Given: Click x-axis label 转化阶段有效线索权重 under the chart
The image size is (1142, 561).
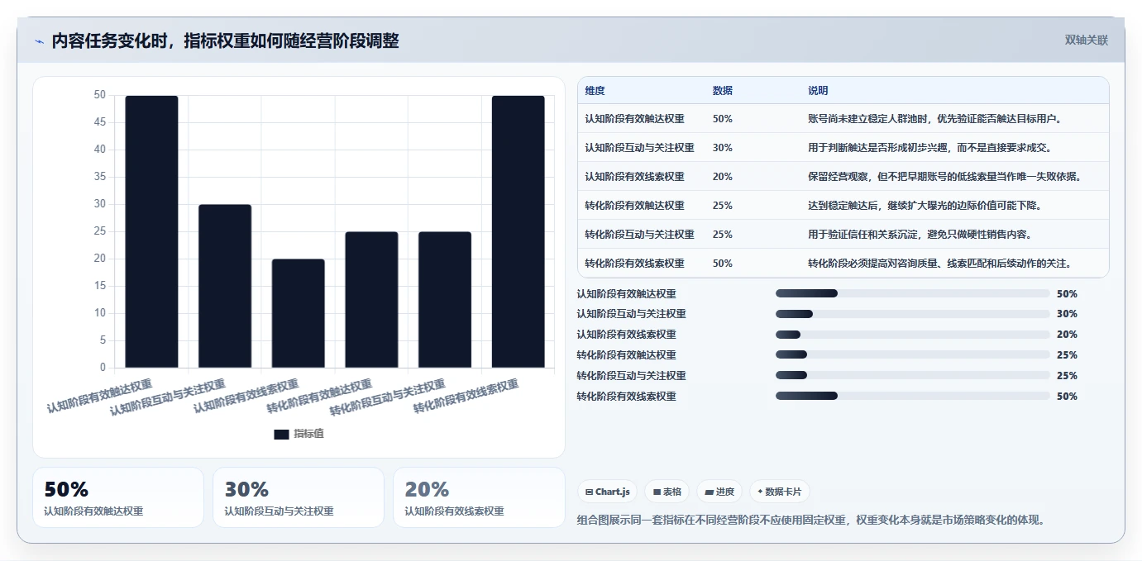Looking at the screenshot, I should [466, 397].
